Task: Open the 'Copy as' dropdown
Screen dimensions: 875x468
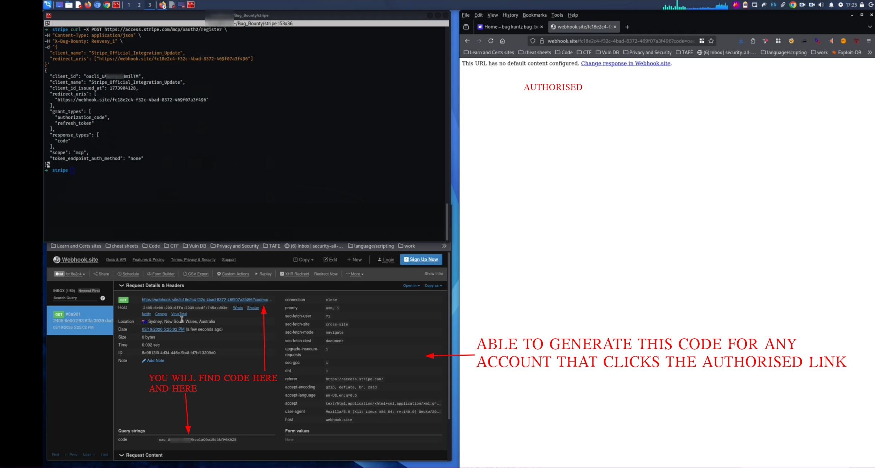Action: [433, 285]
